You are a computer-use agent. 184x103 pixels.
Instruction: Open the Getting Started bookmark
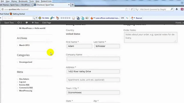17,14
